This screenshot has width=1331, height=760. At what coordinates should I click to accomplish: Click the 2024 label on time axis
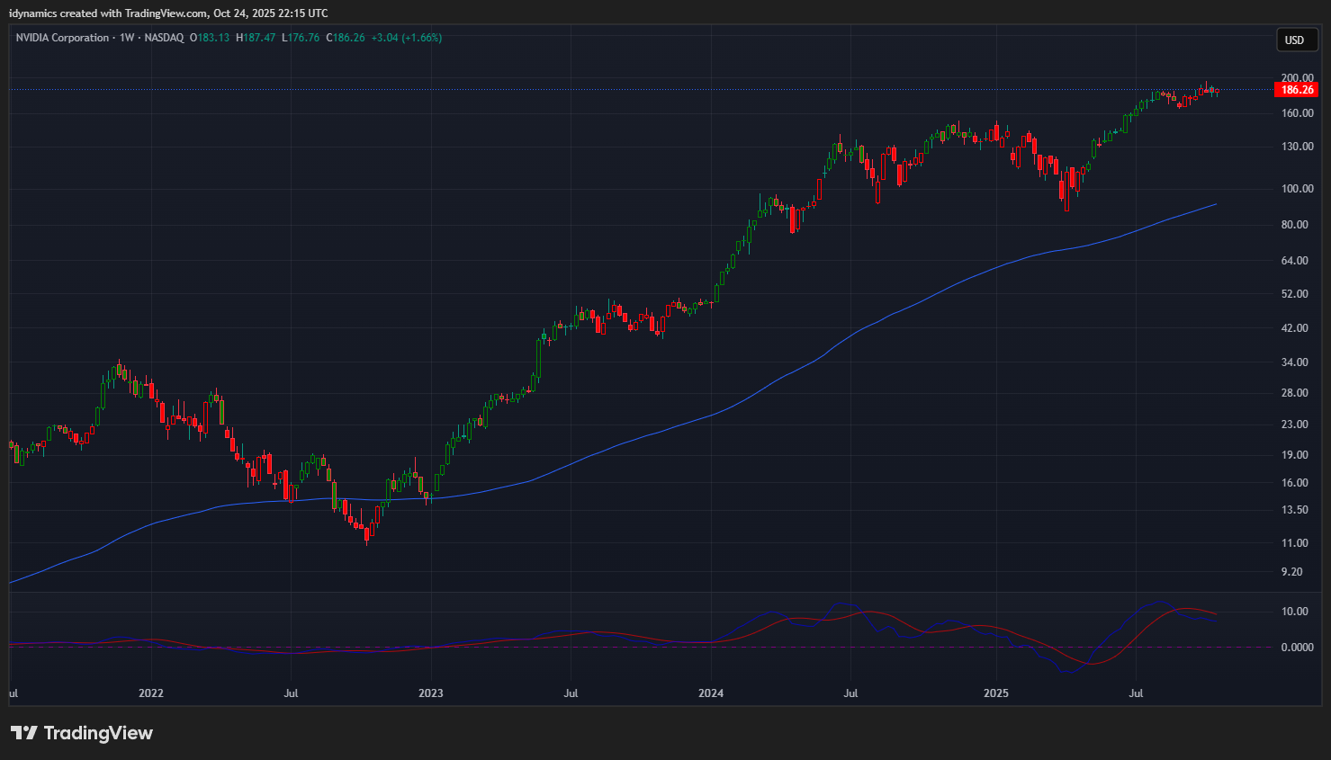point(711,693)
